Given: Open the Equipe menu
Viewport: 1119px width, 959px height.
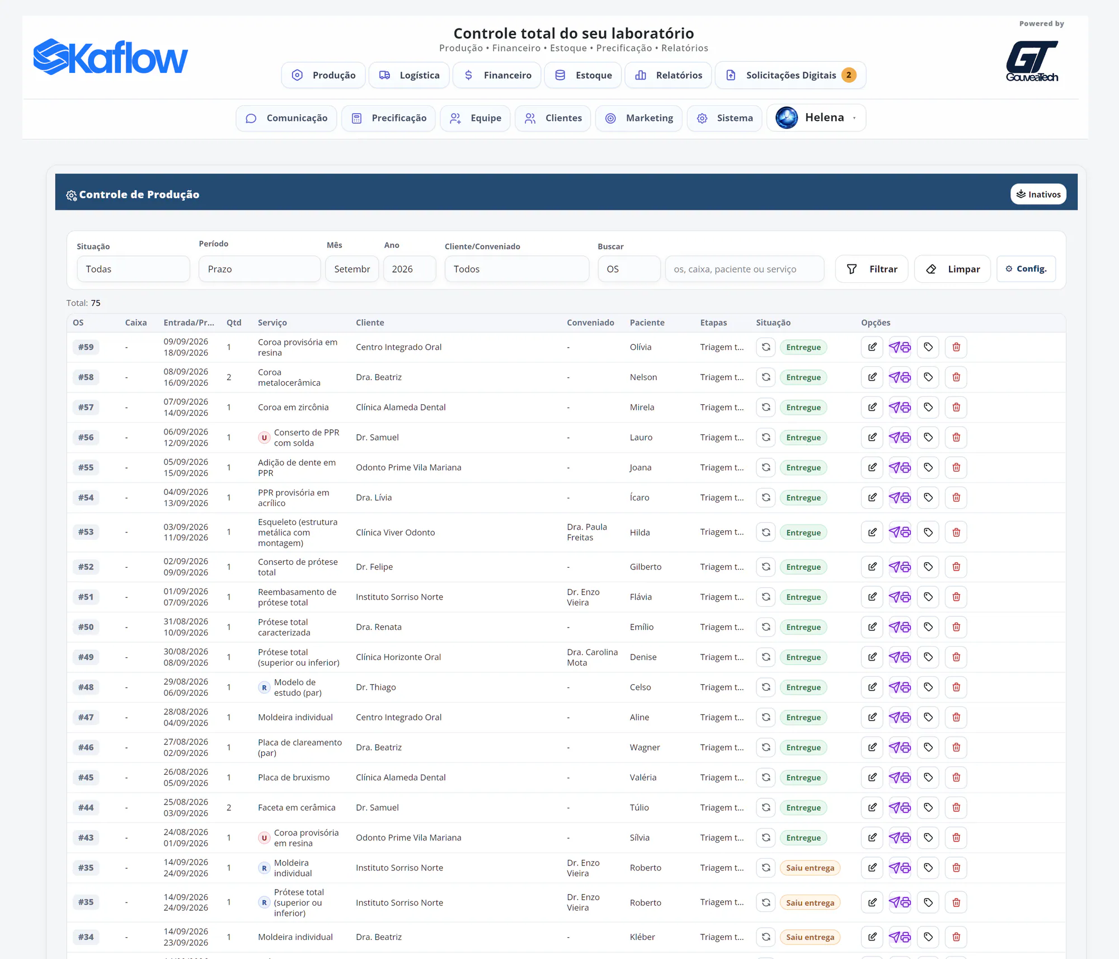Looking at the screenshot, I should click(x=475, y=118).
